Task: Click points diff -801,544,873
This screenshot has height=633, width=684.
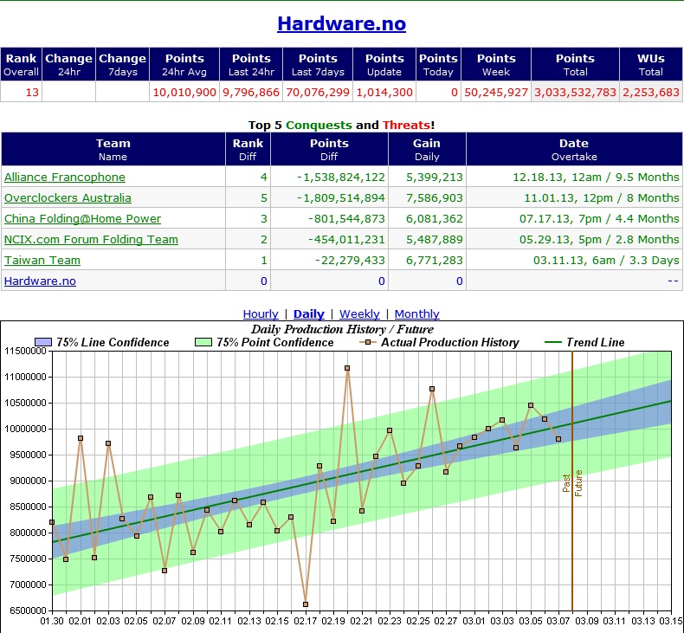Action: (x=346, y=218)
